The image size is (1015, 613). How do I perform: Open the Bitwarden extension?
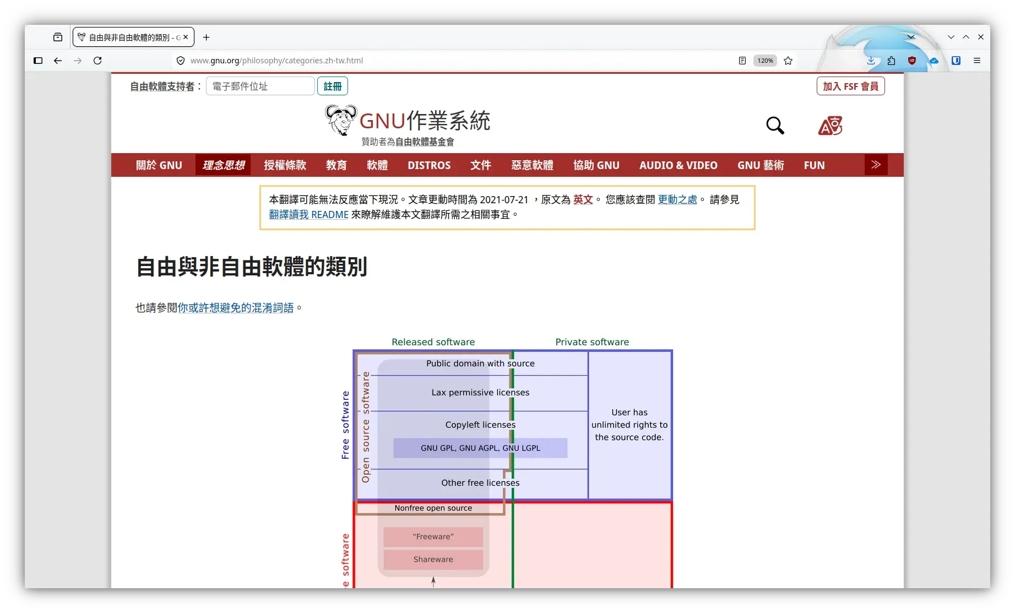[956, 61]
